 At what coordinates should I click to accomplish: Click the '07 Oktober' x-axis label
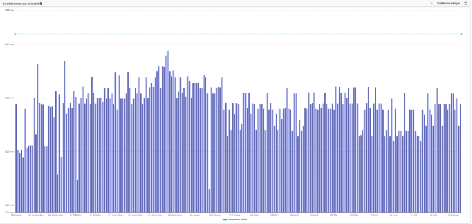point(76,215)
